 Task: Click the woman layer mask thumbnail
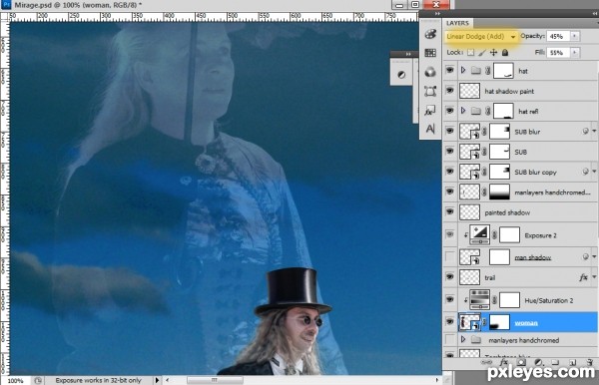[x=499, y=322]
